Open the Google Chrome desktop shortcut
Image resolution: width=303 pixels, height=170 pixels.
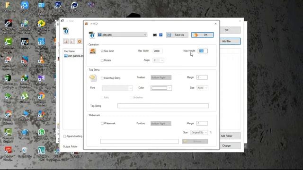pyautogui.click(x=41, y=99)
